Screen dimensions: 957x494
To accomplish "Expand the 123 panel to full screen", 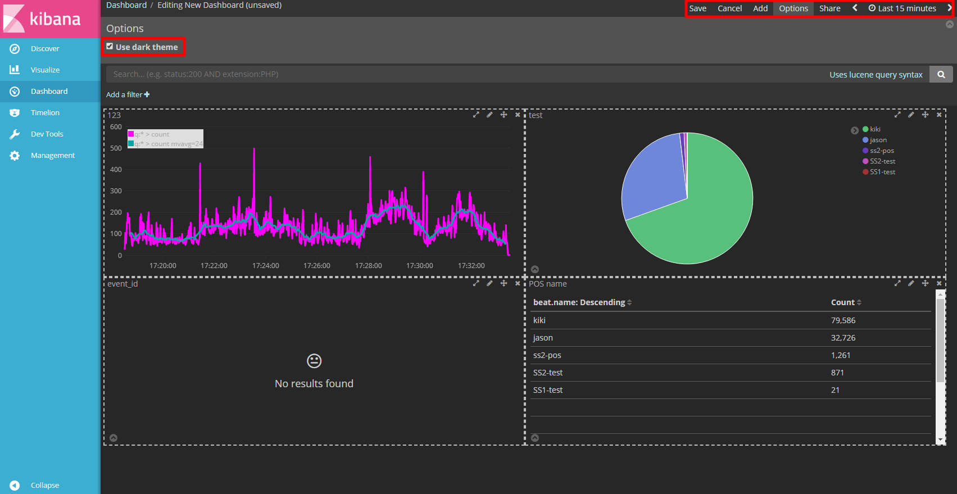I will point(476,115).
